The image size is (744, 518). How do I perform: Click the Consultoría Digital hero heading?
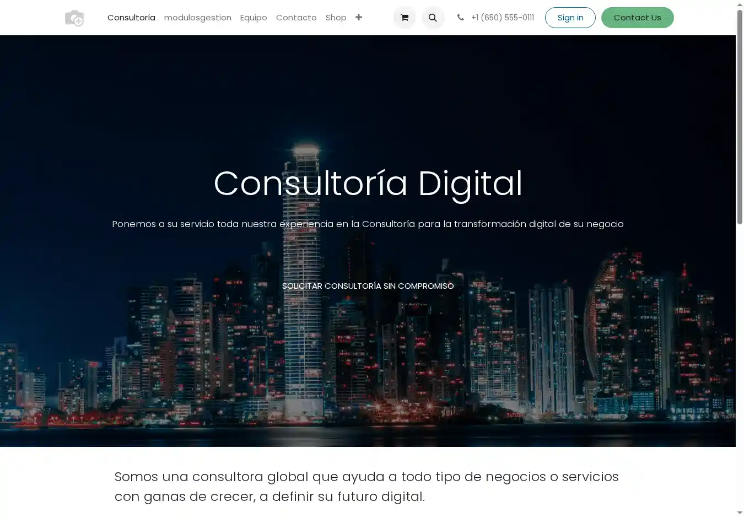(368, 184)
